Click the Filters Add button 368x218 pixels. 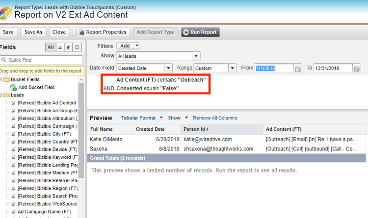(x=125, y=46)
